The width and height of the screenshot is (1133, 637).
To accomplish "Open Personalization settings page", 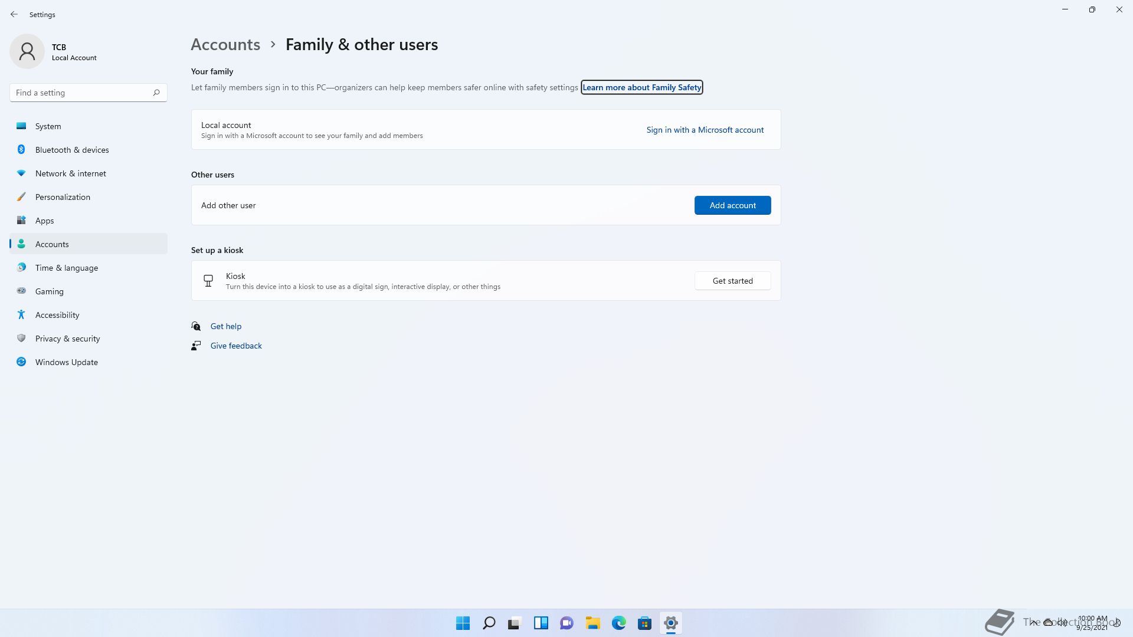I will (x=89, y=197).
